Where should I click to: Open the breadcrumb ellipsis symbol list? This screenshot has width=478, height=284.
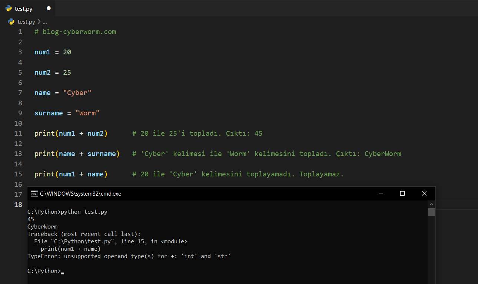[44, 22]
